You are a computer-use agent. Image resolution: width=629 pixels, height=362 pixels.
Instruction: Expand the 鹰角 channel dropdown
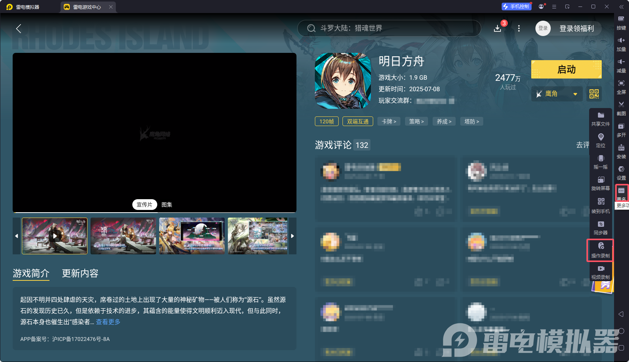pos(557,94)
